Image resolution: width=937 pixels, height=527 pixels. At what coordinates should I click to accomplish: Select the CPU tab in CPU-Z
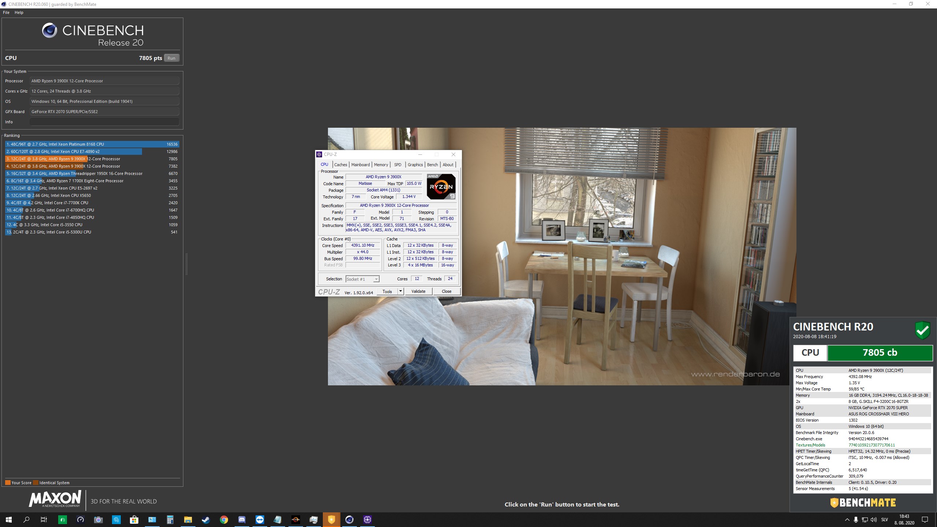click(x=324, y=164)
